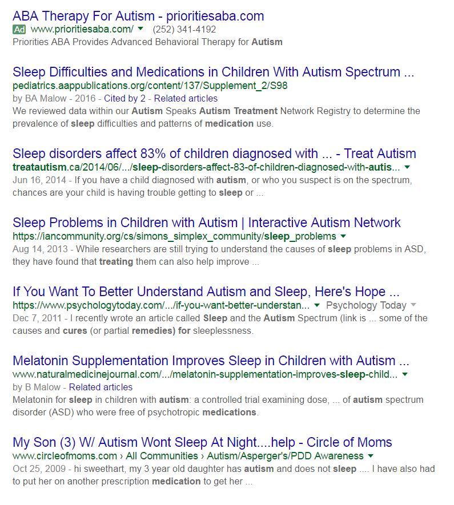Click the green Ad badge icon
The height and width of the screenshot is (505, 454).
(19, 29)
